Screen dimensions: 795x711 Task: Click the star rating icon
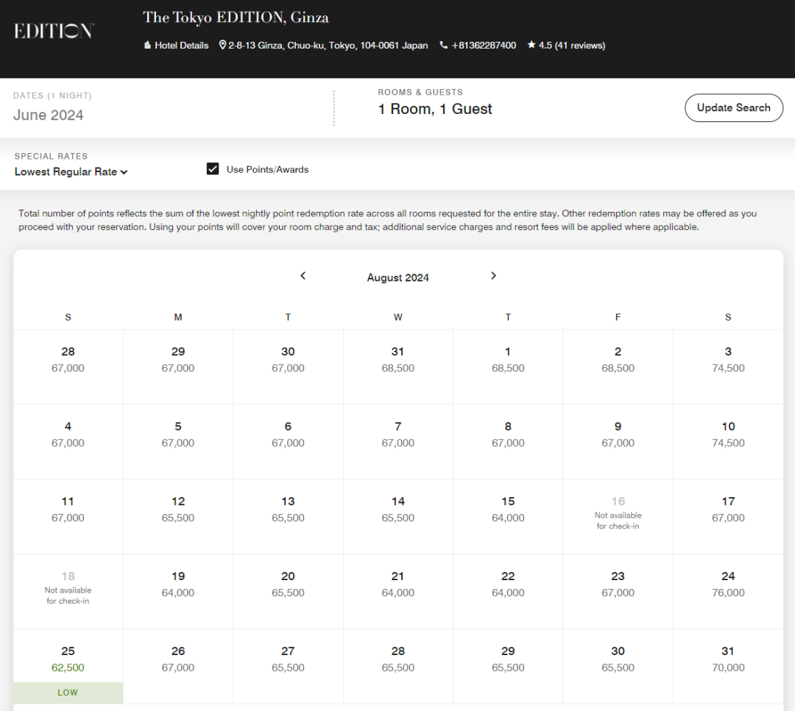tap(531, 46)
